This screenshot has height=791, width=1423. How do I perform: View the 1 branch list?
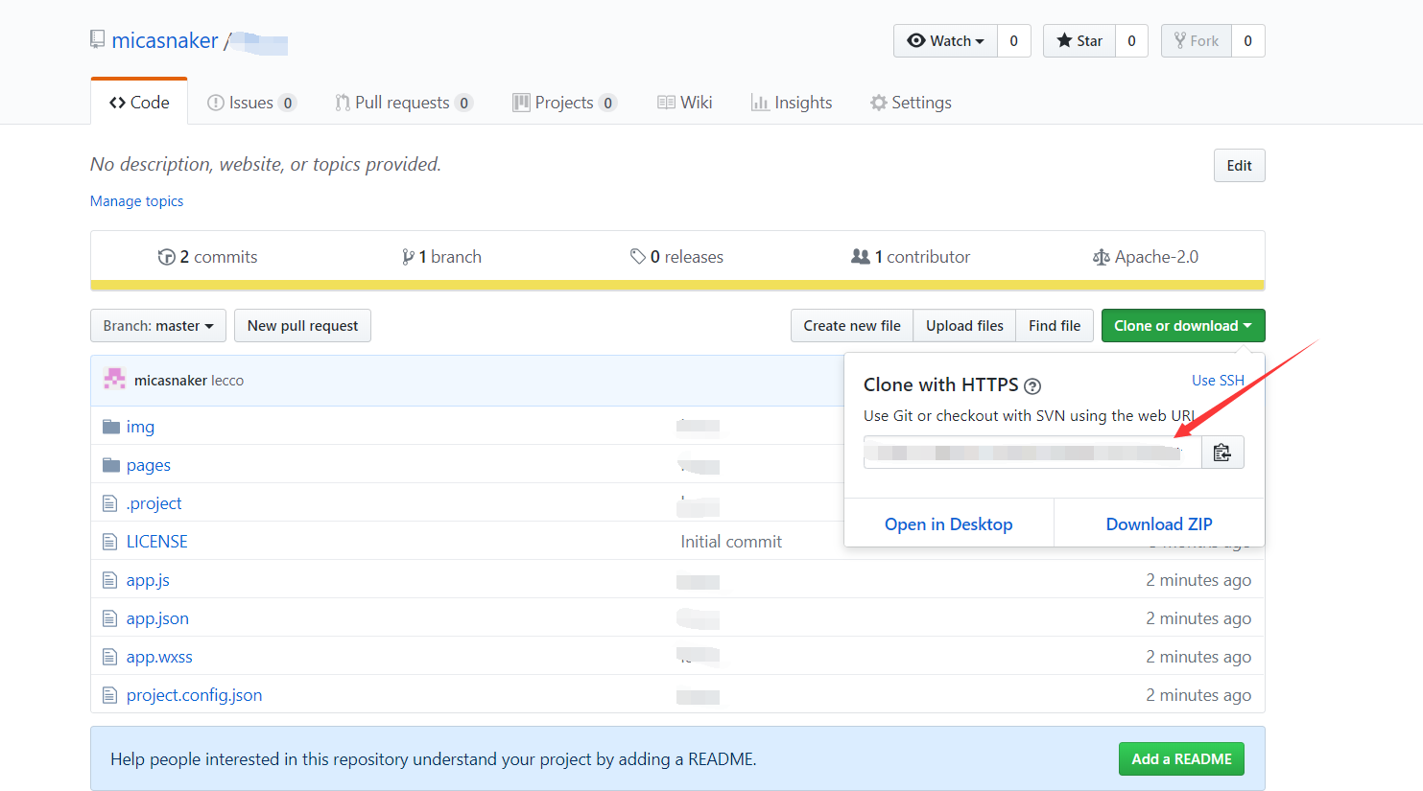[441, 257]
